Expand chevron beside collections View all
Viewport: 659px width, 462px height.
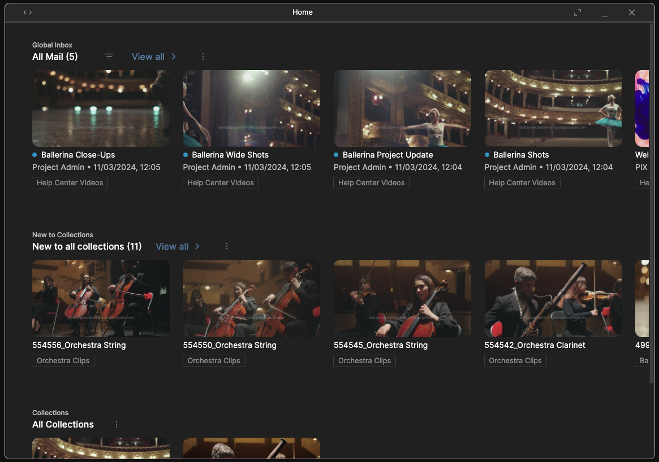click(x=197, y=246)
